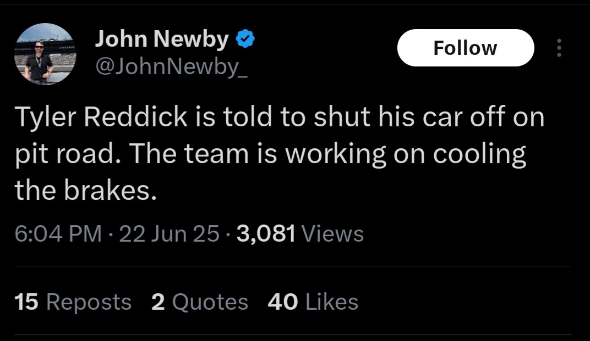Open the three-dot more options menu

point(559,48)
